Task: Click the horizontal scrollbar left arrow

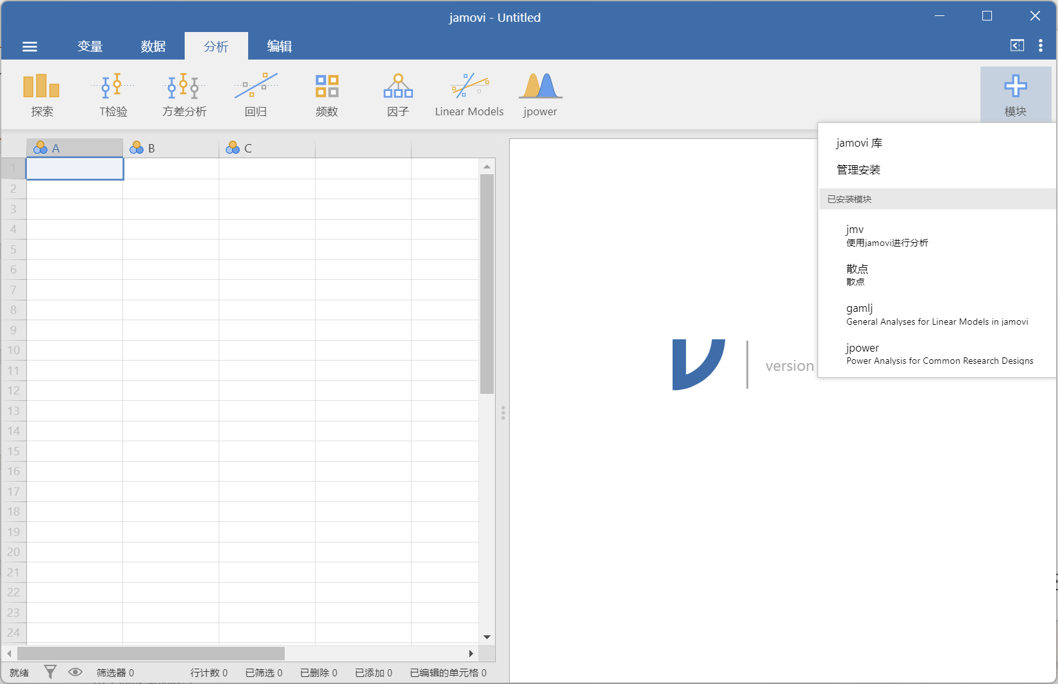Action: (9, 653)
